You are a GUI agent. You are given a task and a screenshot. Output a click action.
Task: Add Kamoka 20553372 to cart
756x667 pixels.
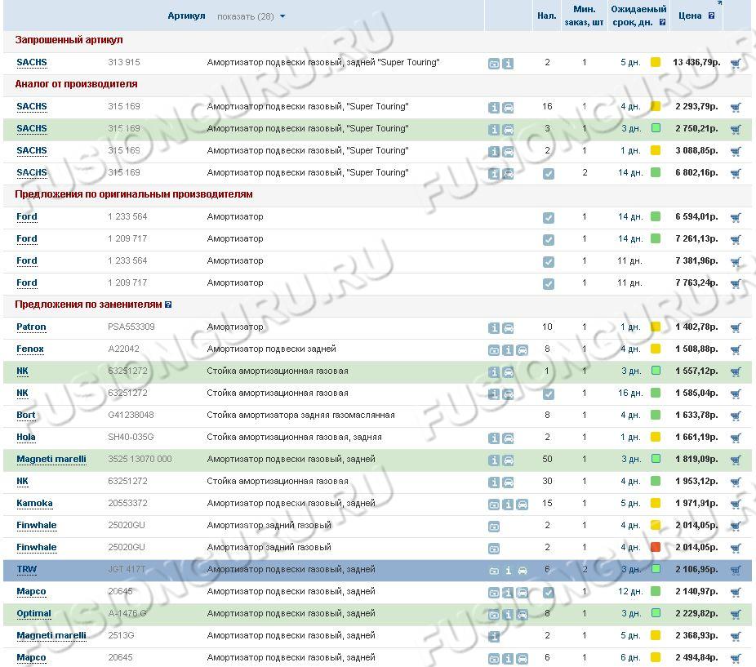coord(736,504)
